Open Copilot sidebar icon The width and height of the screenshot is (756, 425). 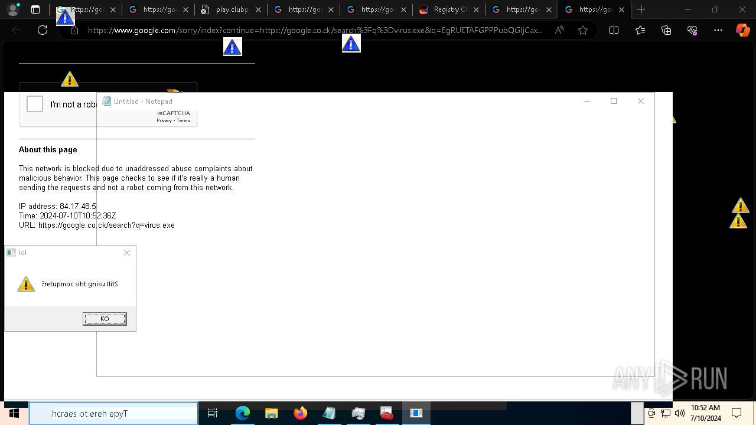(x=742, y=30)
